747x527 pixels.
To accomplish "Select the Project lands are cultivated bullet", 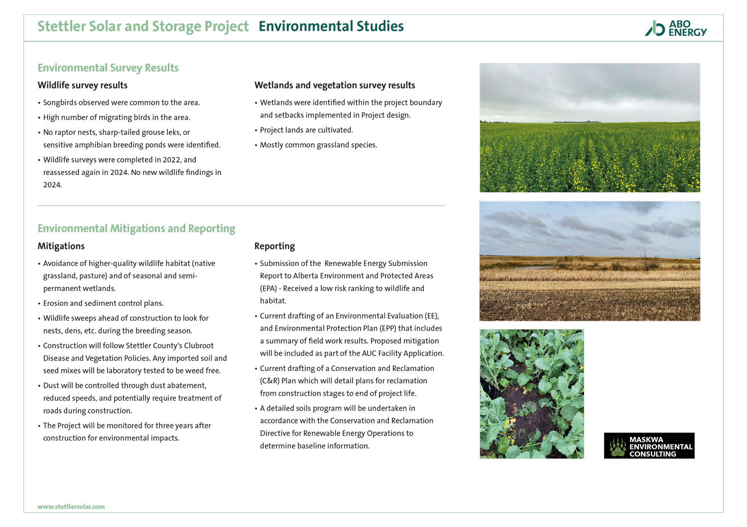I will [306, 130].
